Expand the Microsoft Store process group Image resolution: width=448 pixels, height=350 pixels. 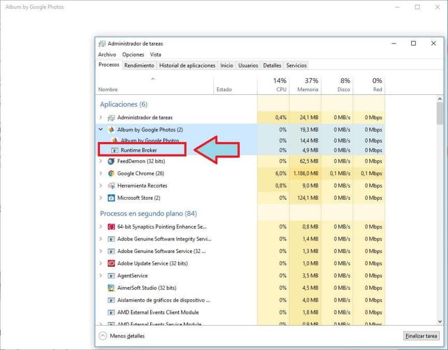coord(101,198)
